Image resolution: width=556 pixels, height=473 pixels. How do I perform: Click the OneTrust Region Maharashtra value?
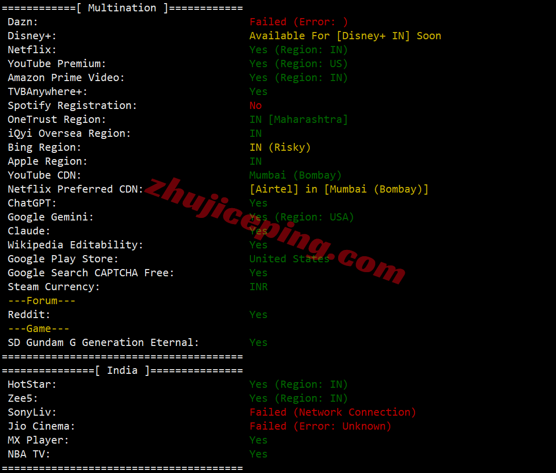[x=298, y=119]
